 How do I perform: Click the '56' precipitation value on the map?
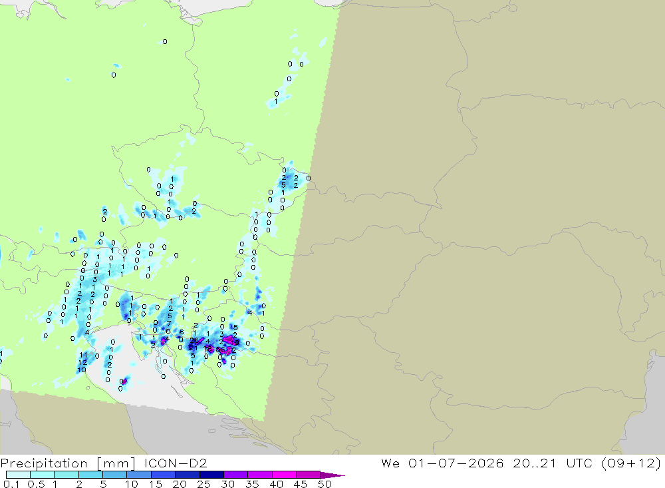(221, 350)
